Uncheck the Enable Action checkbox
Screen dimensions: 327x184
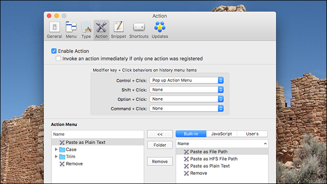pyautogui.click(x=54, y=51)
